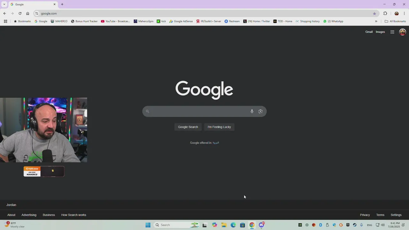This screenshot has height=230, width=409.
Task: Open the Privacy footer link
Action: [365, 215]
